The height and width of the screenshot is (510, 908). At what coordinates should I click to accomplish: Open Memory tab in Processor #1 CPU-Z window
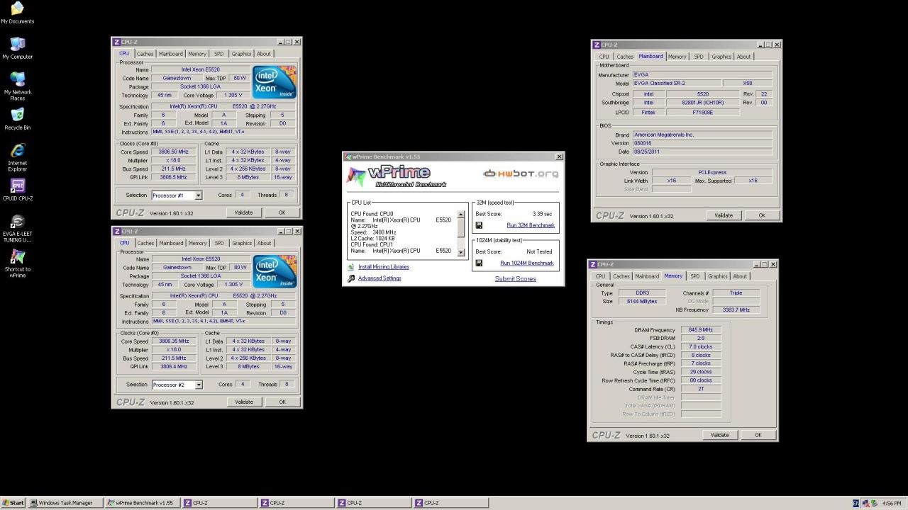(x=197, y=54)
